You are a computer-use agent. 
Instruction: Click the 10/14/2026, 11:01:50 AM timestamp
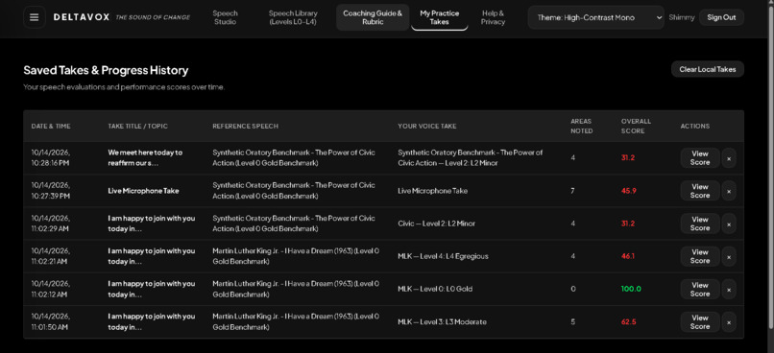point(50,322)
